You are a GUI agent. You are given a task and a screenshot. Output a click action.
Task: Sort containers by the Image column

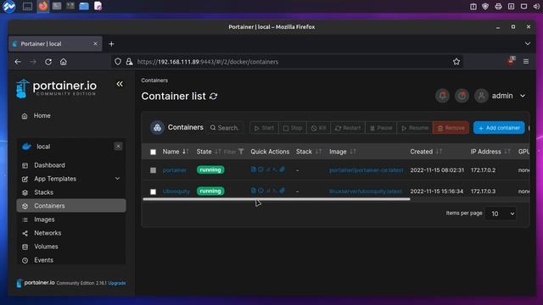[343, 152]
